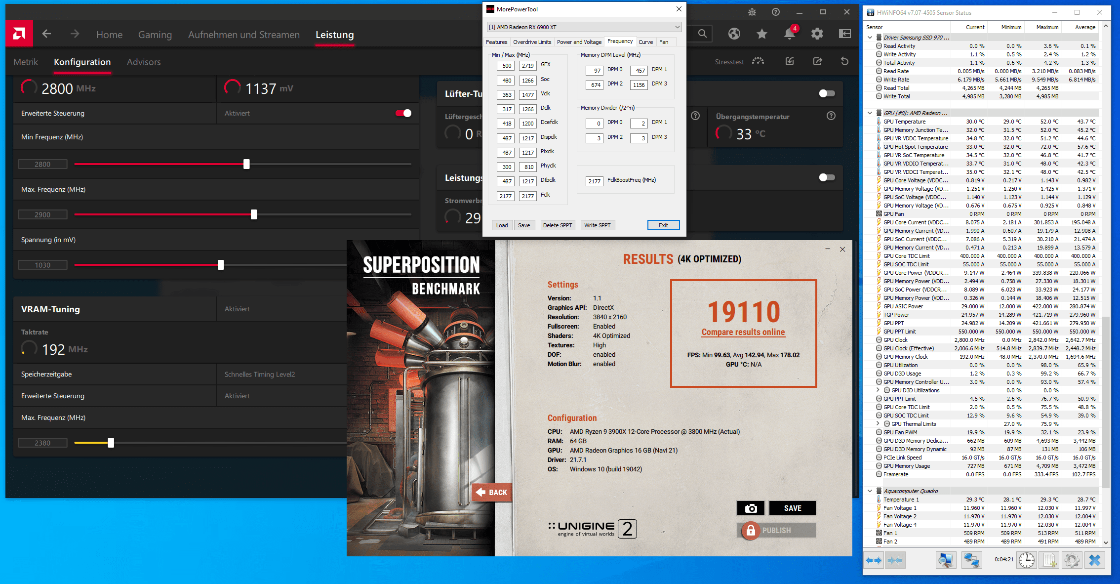Reset tuning with the undo arrow icon
Screen dimensions: 1120x584
point(845,61)
